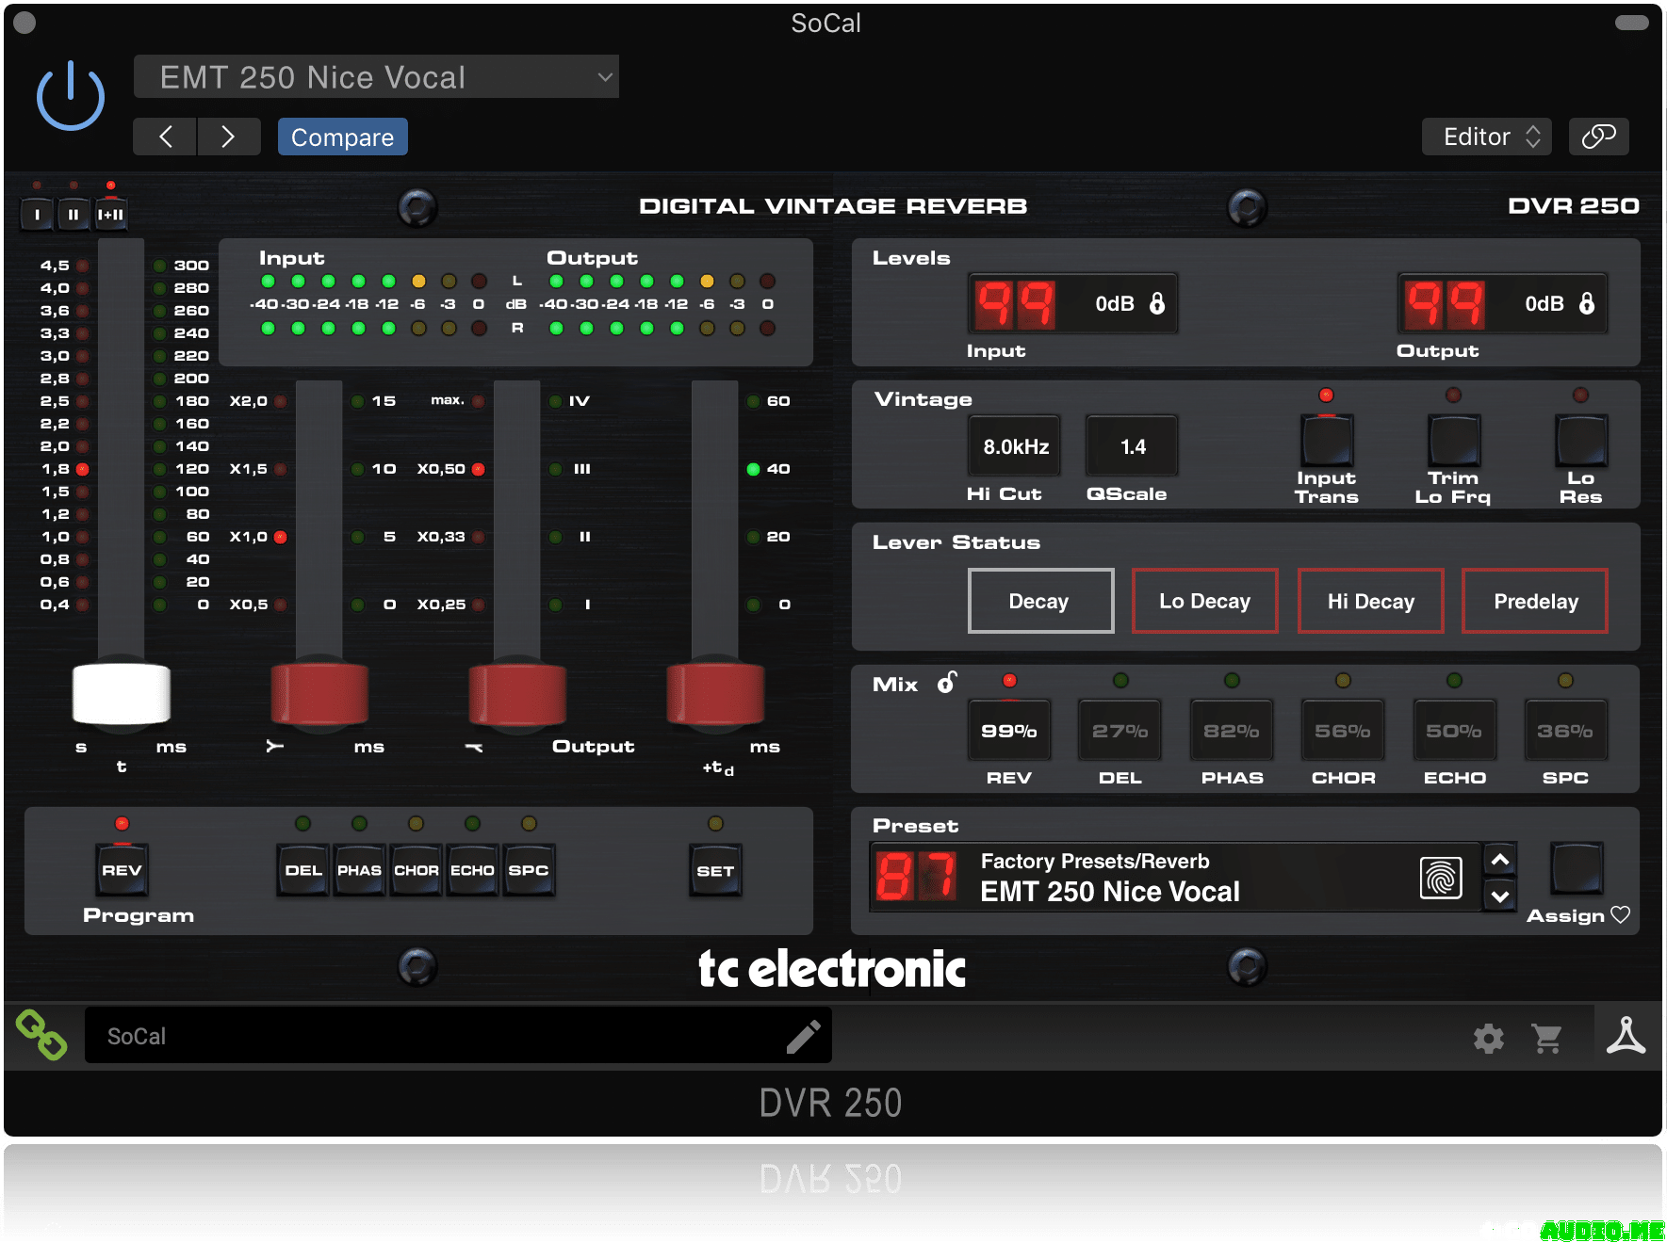Image resolution: width=1667 pixels, height=1243 pixels.
Task: Go to next preset with right arrow
Action: point(228,137)
